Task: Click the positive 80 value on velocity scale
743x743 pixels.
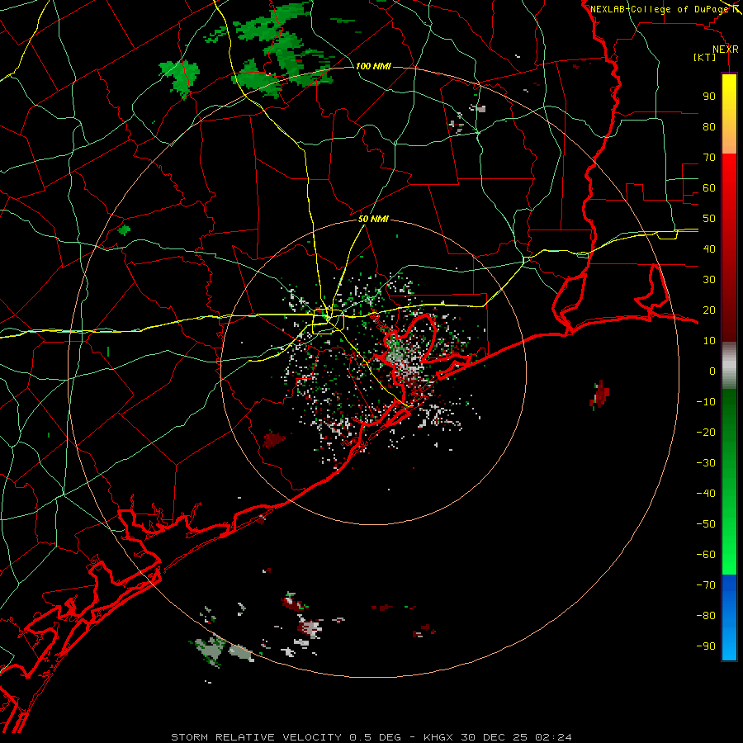Action: click(709, 126)
